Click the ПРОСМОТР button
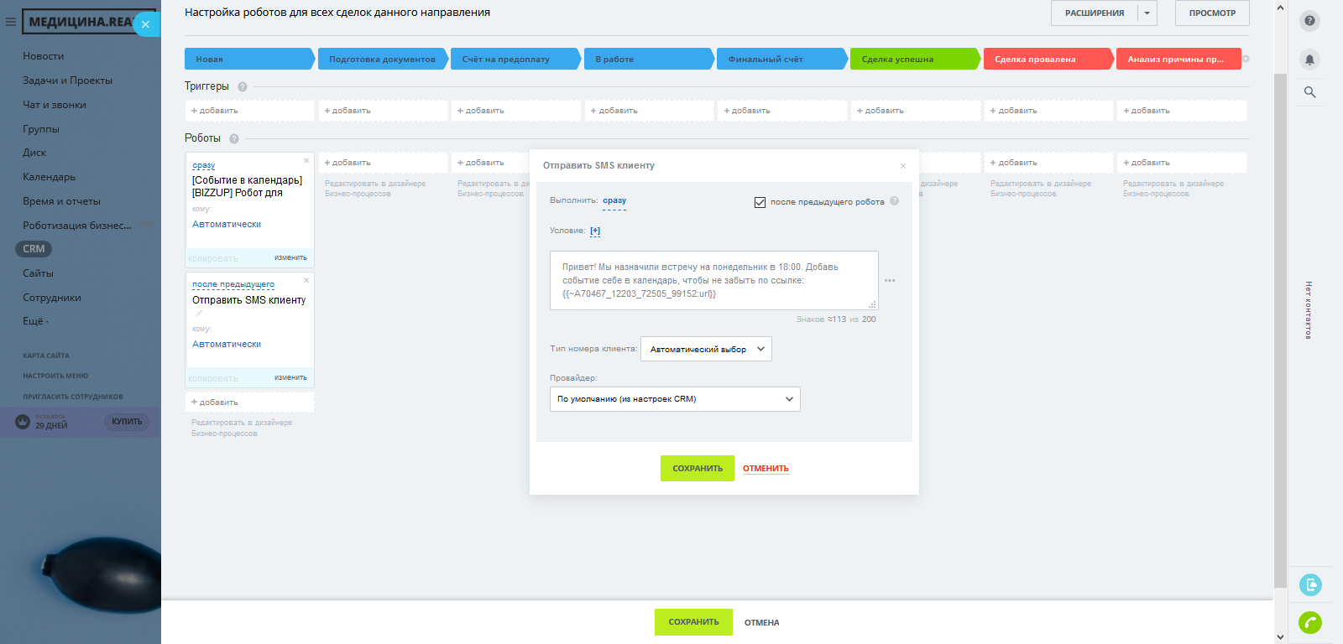 pyautogui.click(x=1212, y=13)
